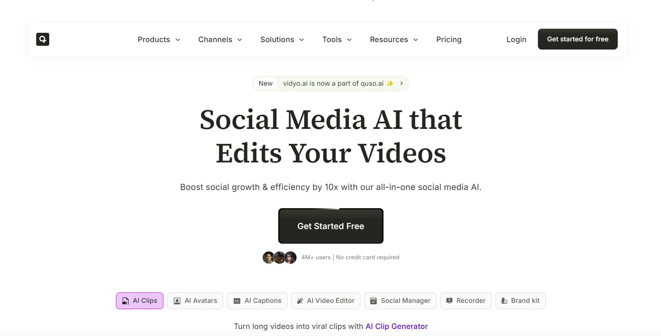The image size is (661, 336).
Task: Click the Recorder icon
Action: 449,301
